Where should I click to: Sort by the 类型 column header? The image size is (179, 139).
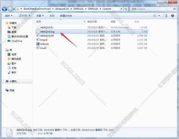pos(113,22)
